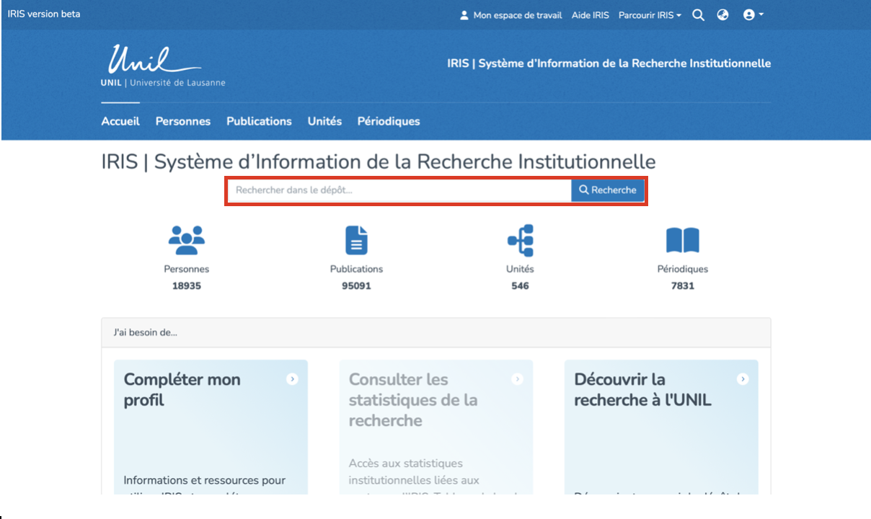Click the Personnes group icon
The image size is (871, 519).
[186, 240]
